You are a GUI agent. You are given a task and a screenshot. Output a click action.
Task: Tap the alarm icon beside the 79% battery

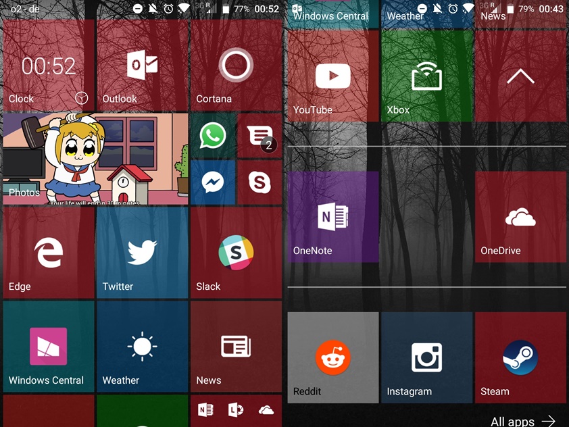pyautogui.click(x=453, y=8)
